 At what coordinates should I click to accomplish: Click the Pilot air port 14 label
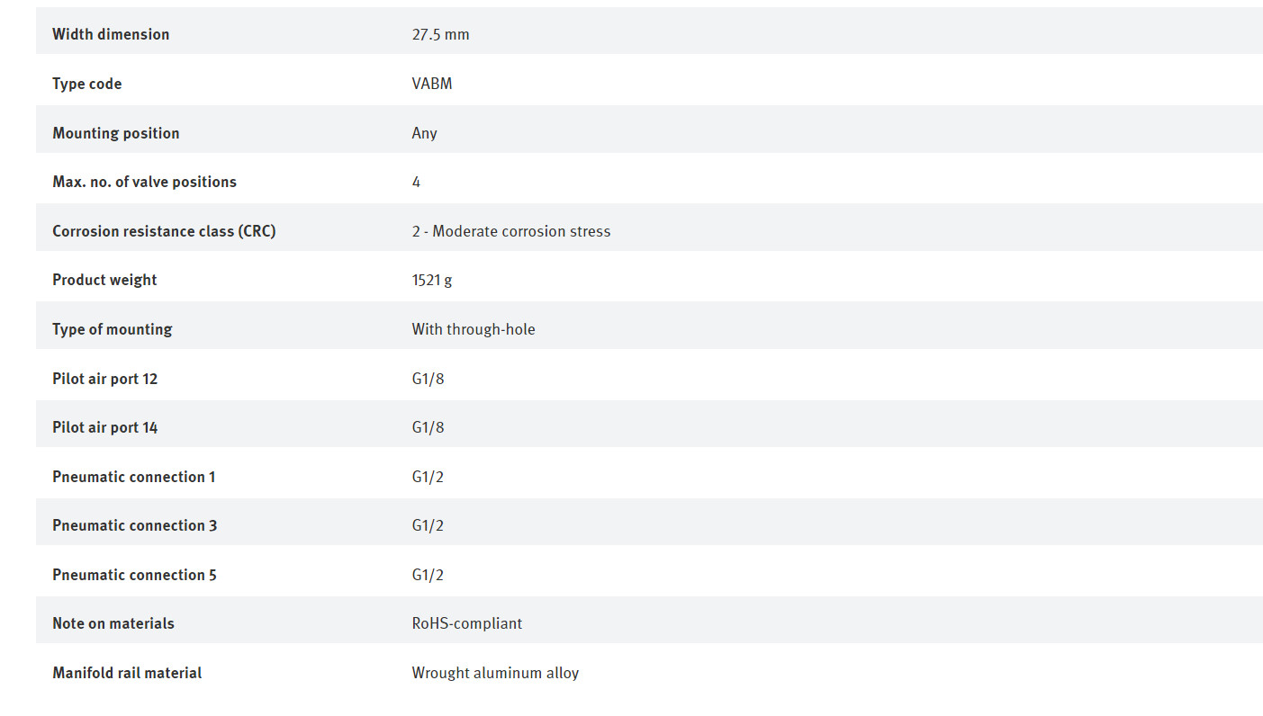105,427
